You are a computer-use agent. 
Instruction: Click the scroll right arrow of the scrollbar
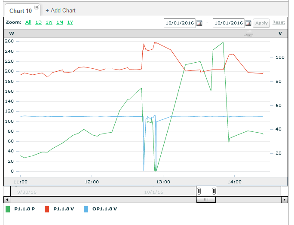coord(285,200)
